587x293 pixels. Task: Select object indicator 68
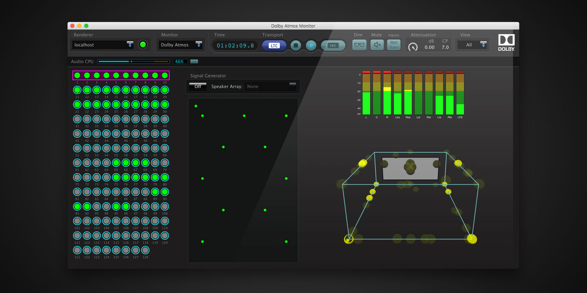pos(145,163)
